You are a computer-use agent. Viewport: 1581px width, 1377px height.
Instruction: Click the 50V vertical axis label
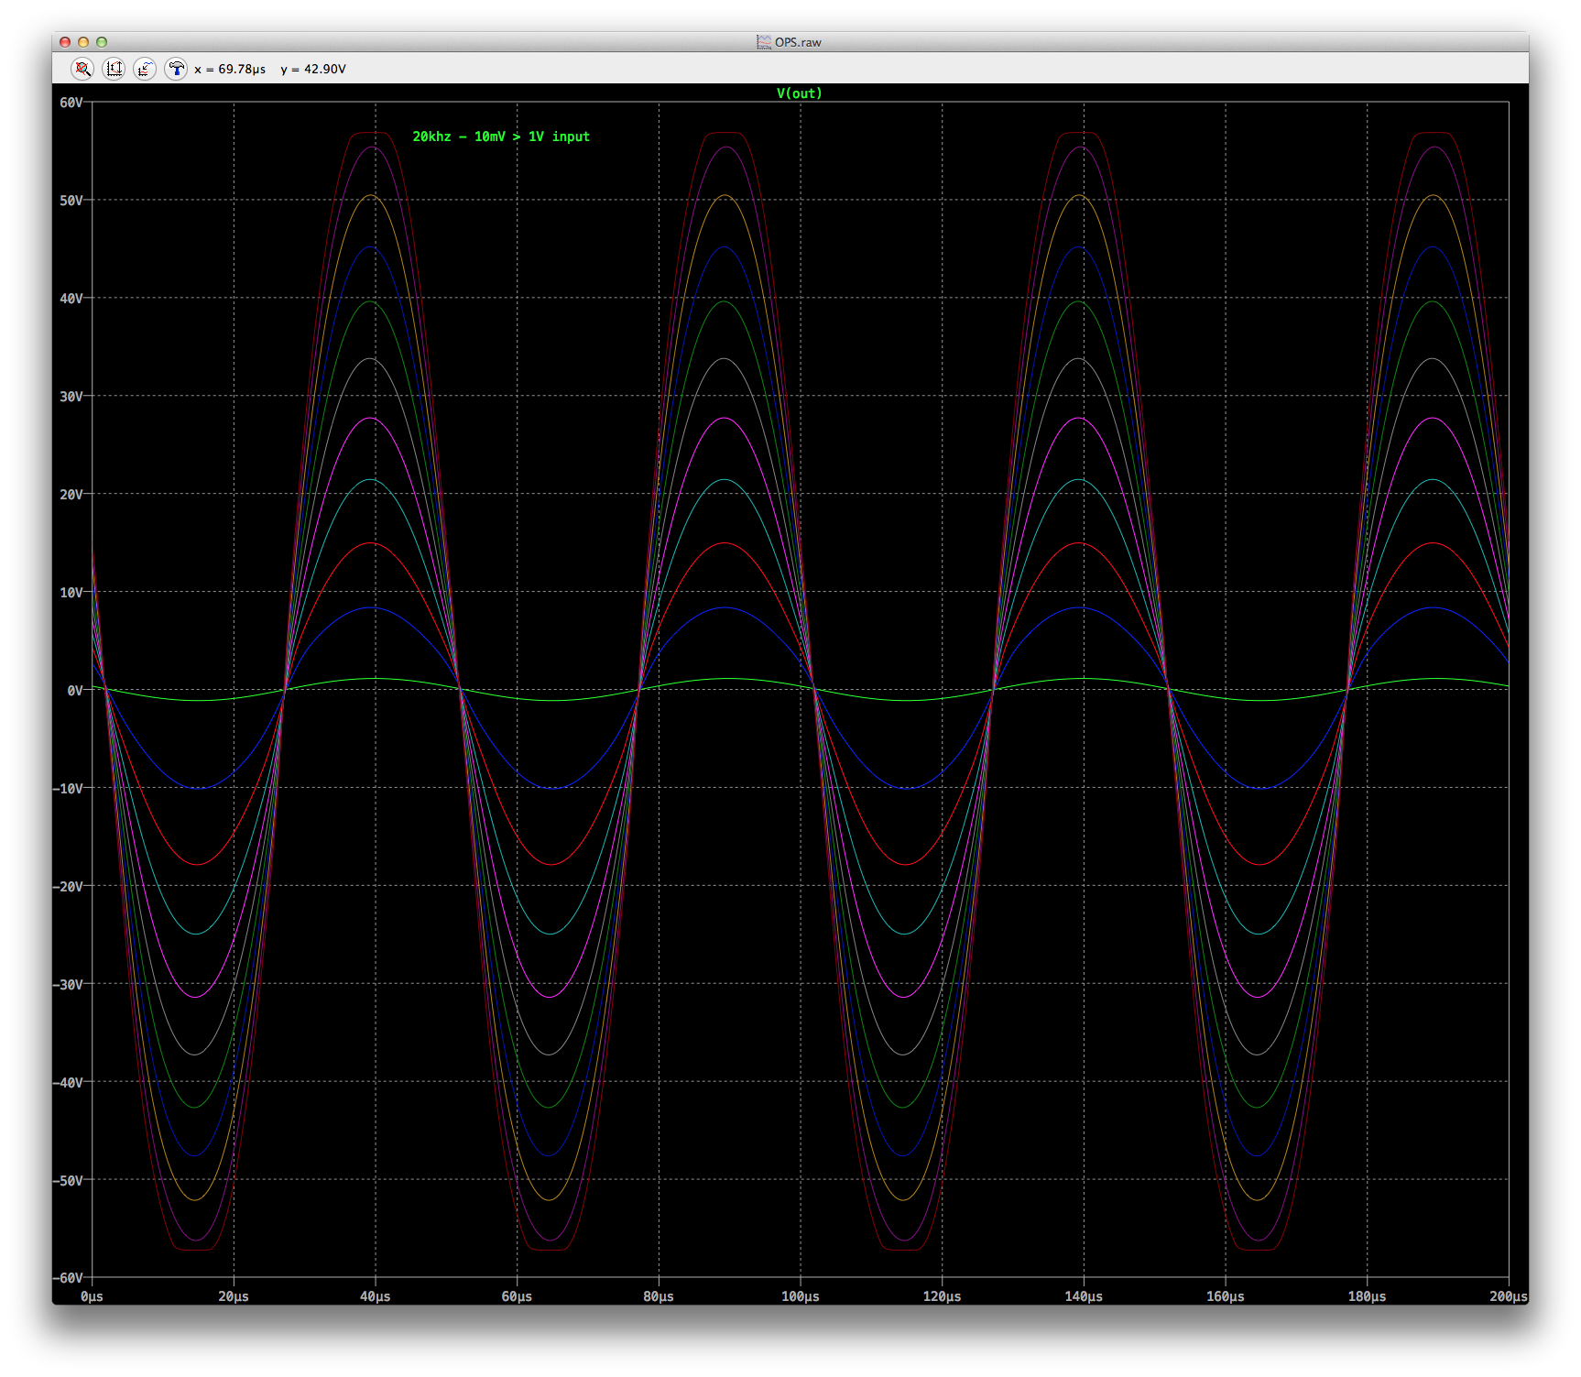(x=71, y=201)
